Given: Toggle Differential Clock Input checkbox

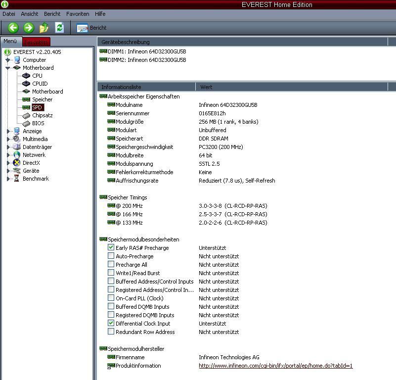Looking at the screenshot, I should (111, 323).
